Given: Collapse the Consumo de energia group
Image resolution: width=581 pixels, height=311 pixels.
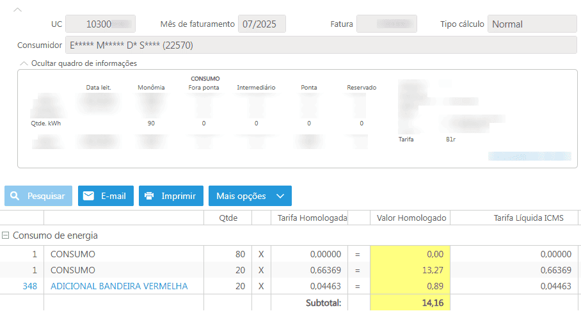Looking at the screenshot, I should (x=6, y=235).
